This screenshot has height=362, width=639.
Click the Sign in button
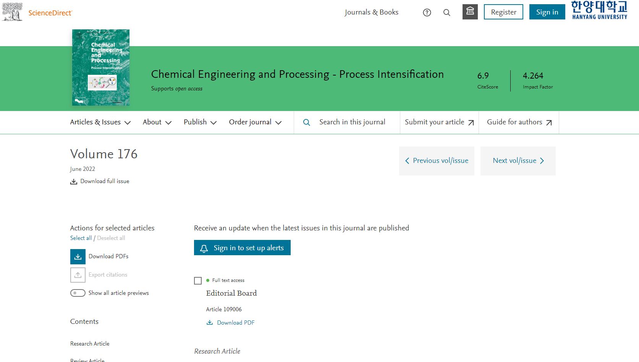[547, 12]
